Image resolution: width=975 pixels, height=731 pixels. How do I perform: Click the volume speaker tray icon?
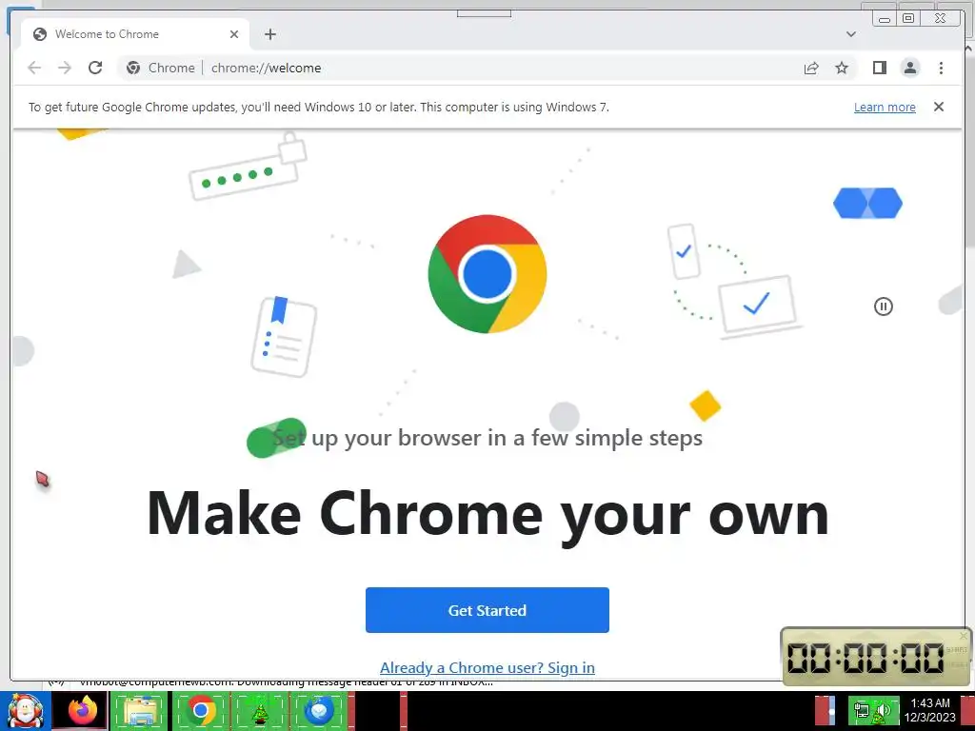885,710
